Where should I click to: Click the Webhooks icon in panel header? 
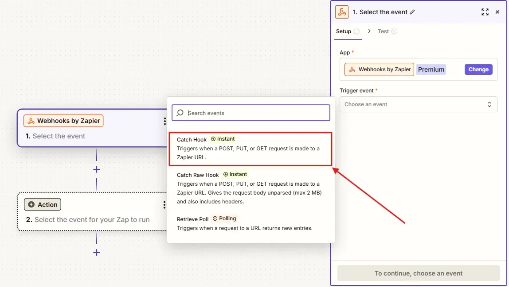click(x=342, y=12)
